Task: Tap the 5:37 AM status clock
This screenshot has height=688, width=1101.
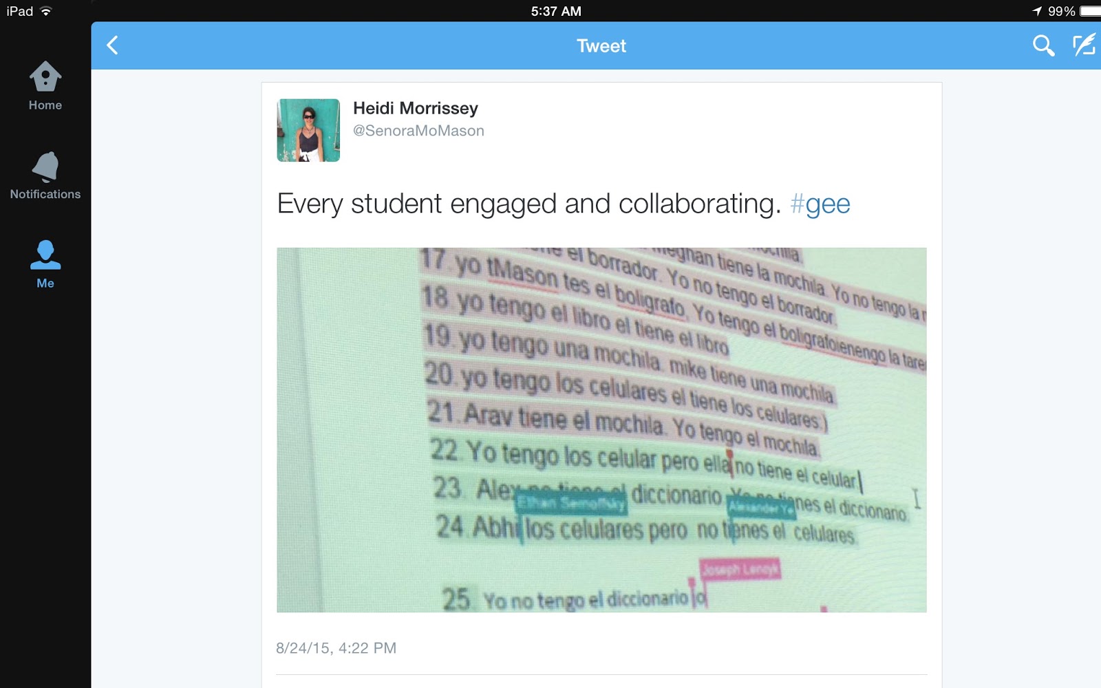Action: (x=556, y=11)
